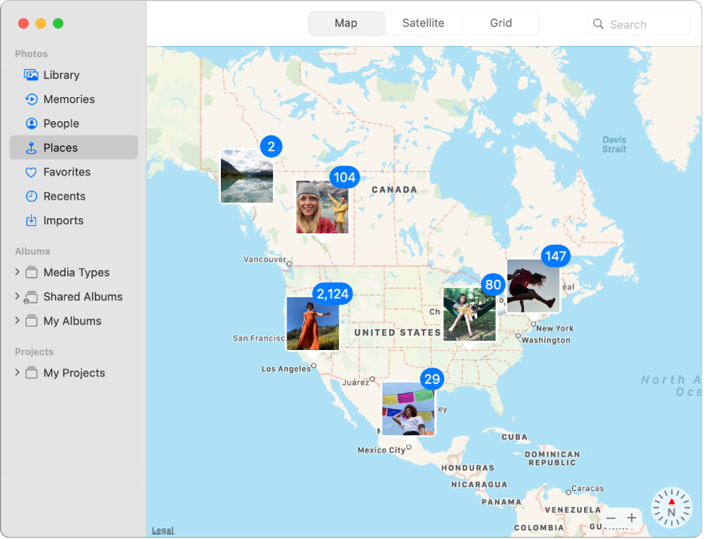
Task: Click the search magnifying glass
Action: pyautogui.click(x=598, y=23)
